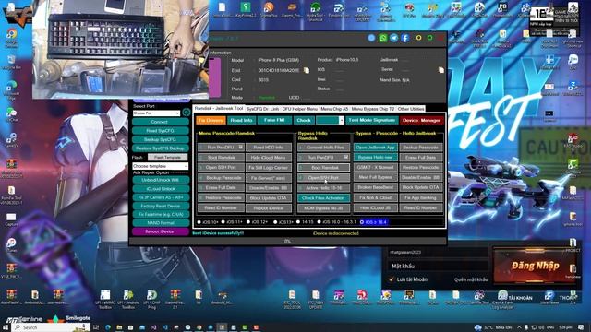Open the Menu Chip A5 tab
This screenshot has height=332, width=591.
pos(334,109)
